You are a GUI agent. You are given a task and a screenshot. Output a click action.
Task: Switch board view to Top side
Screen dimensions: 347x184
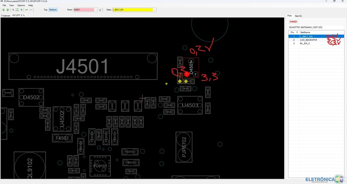pyautogui.click(x=45, y=10)
